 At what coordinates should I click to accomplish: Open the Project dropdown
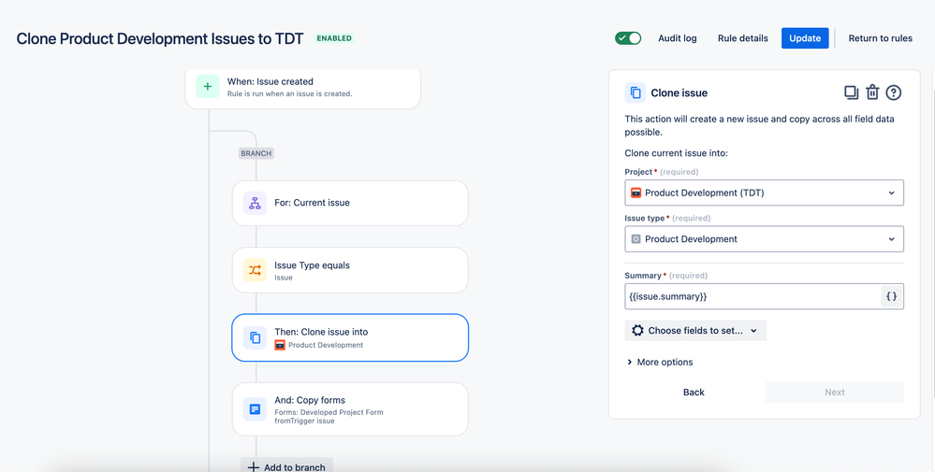pyautogui.click(x=765, y=193)
